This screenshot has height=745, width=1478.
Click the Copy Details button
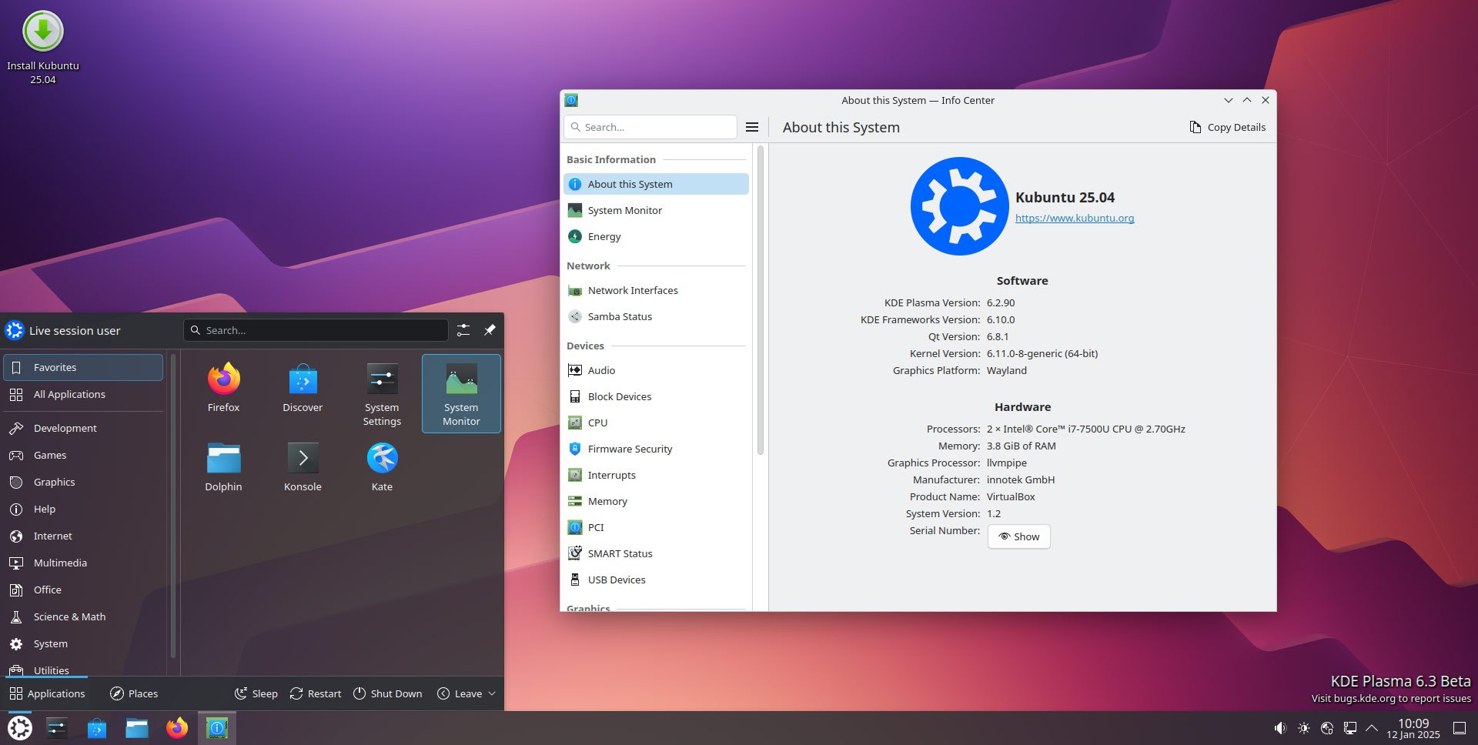(x=1227, y=127)
